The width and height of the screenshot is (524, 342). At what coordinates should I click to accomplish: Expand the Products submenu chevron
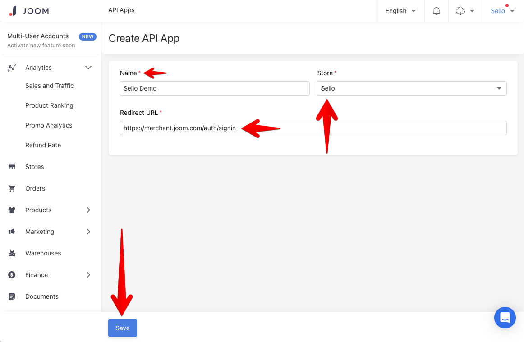(x=88, y=210)
